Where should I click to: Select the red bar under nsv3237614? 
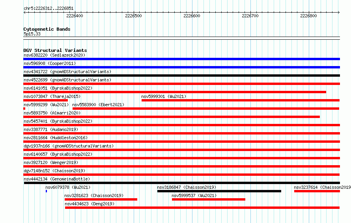coord(317,191)
